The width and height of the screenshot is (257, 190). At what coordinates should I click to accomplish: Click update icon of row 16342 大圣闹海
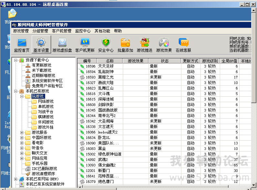click(82, 121)
